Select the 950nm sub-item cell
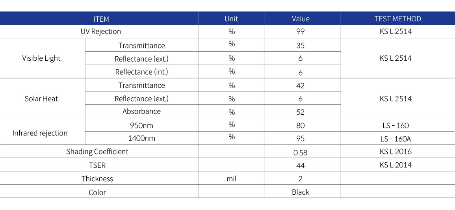455x210 pixels. point(141,125)
